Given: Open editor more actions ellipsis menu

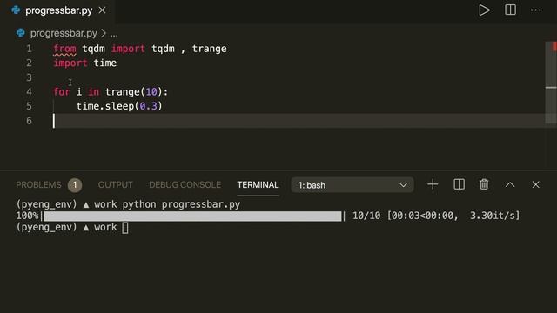Looking at the screenshot, I should (x=536, y=10).
